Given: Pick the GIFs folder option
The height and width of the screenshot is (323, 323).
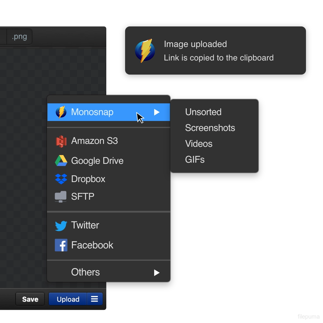Looking at the screenshot, I should pyautogui.click(x=195, y=159).
